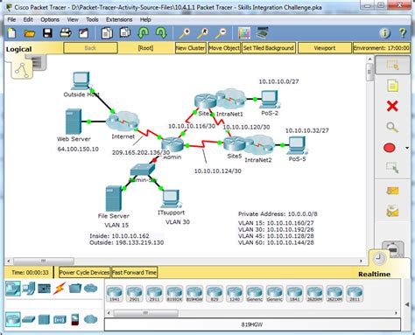Open the Print icon in toolbar
Screen dimensions: 415x335
click(x=66, y=33)
